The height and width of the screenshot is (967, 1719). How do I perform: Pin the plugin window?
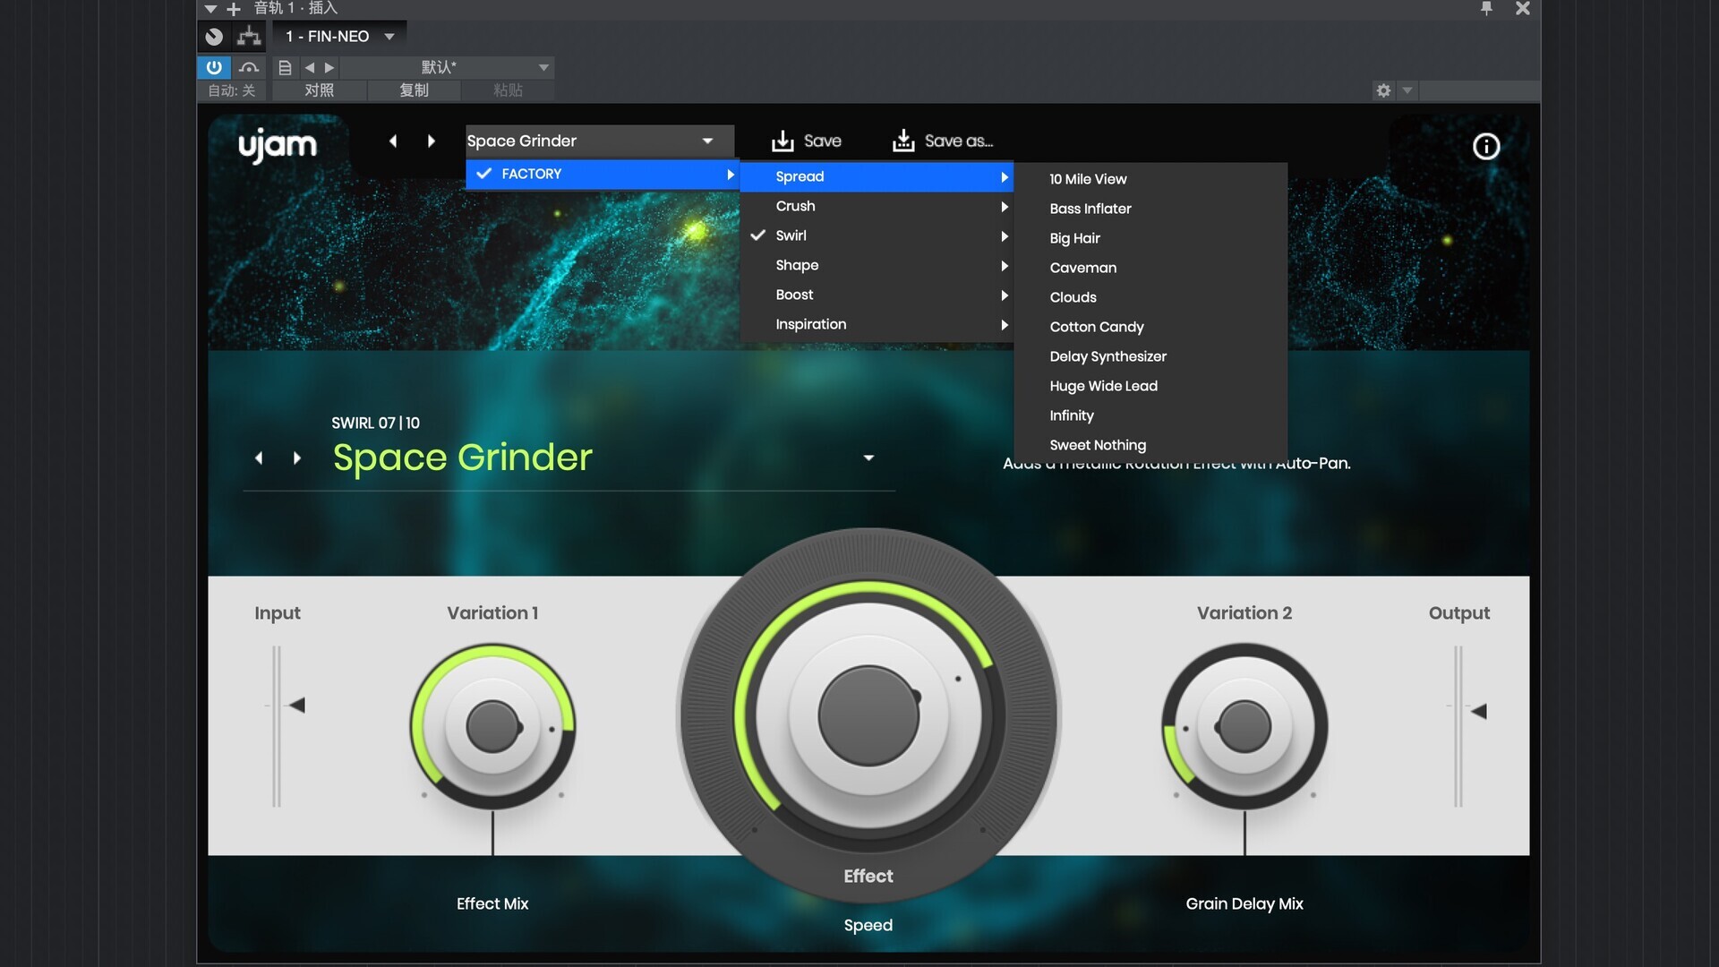[x=1486, y=8]
